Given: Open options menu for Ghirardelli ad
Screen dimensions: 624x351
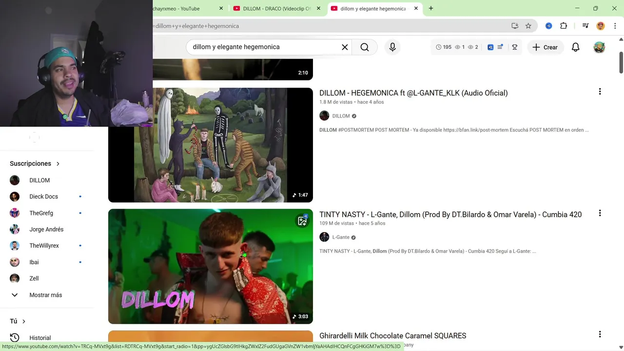Looking at the screenshot, I should click(600, 334).
